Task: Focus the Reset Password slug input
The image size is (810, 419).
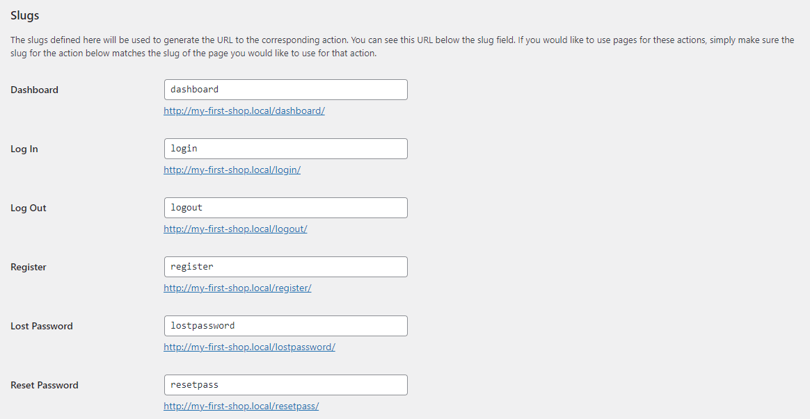Action: click(285, 385)
